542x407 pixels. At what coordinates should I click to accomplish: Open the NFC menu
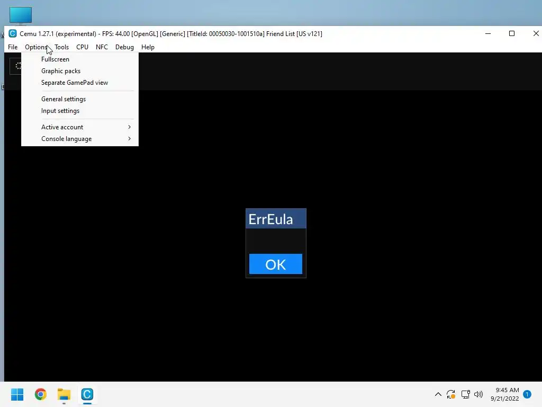(102, 47)
